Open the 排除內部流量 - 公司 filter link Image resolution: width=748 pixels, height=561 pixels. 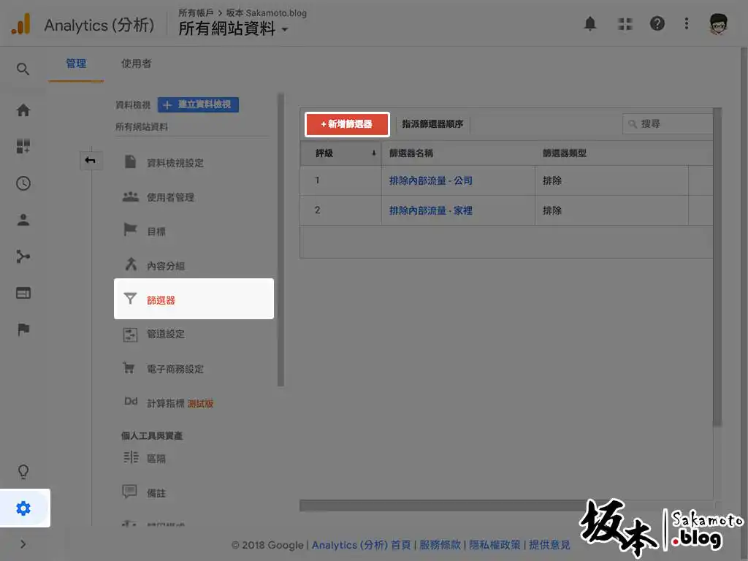click(x=431, y=180)
